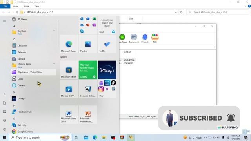Launch Google Chrome from the app list
This screenshot has height=141, width=251.
pyautogui.click(x=34, y=132)
